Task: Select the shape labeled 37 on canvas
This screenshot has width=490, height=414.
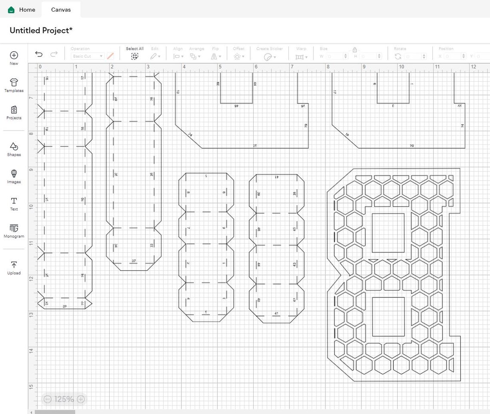Action: 134,172
